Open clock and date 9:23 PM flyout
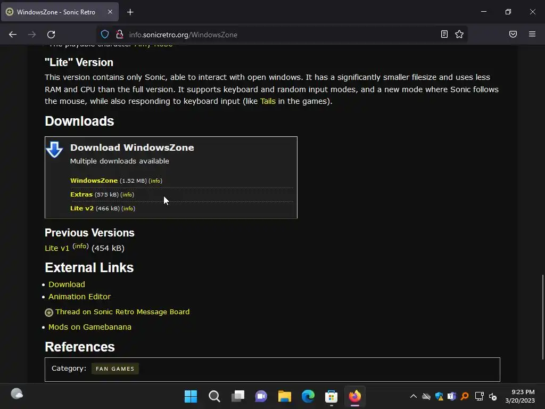 (520, 396)
